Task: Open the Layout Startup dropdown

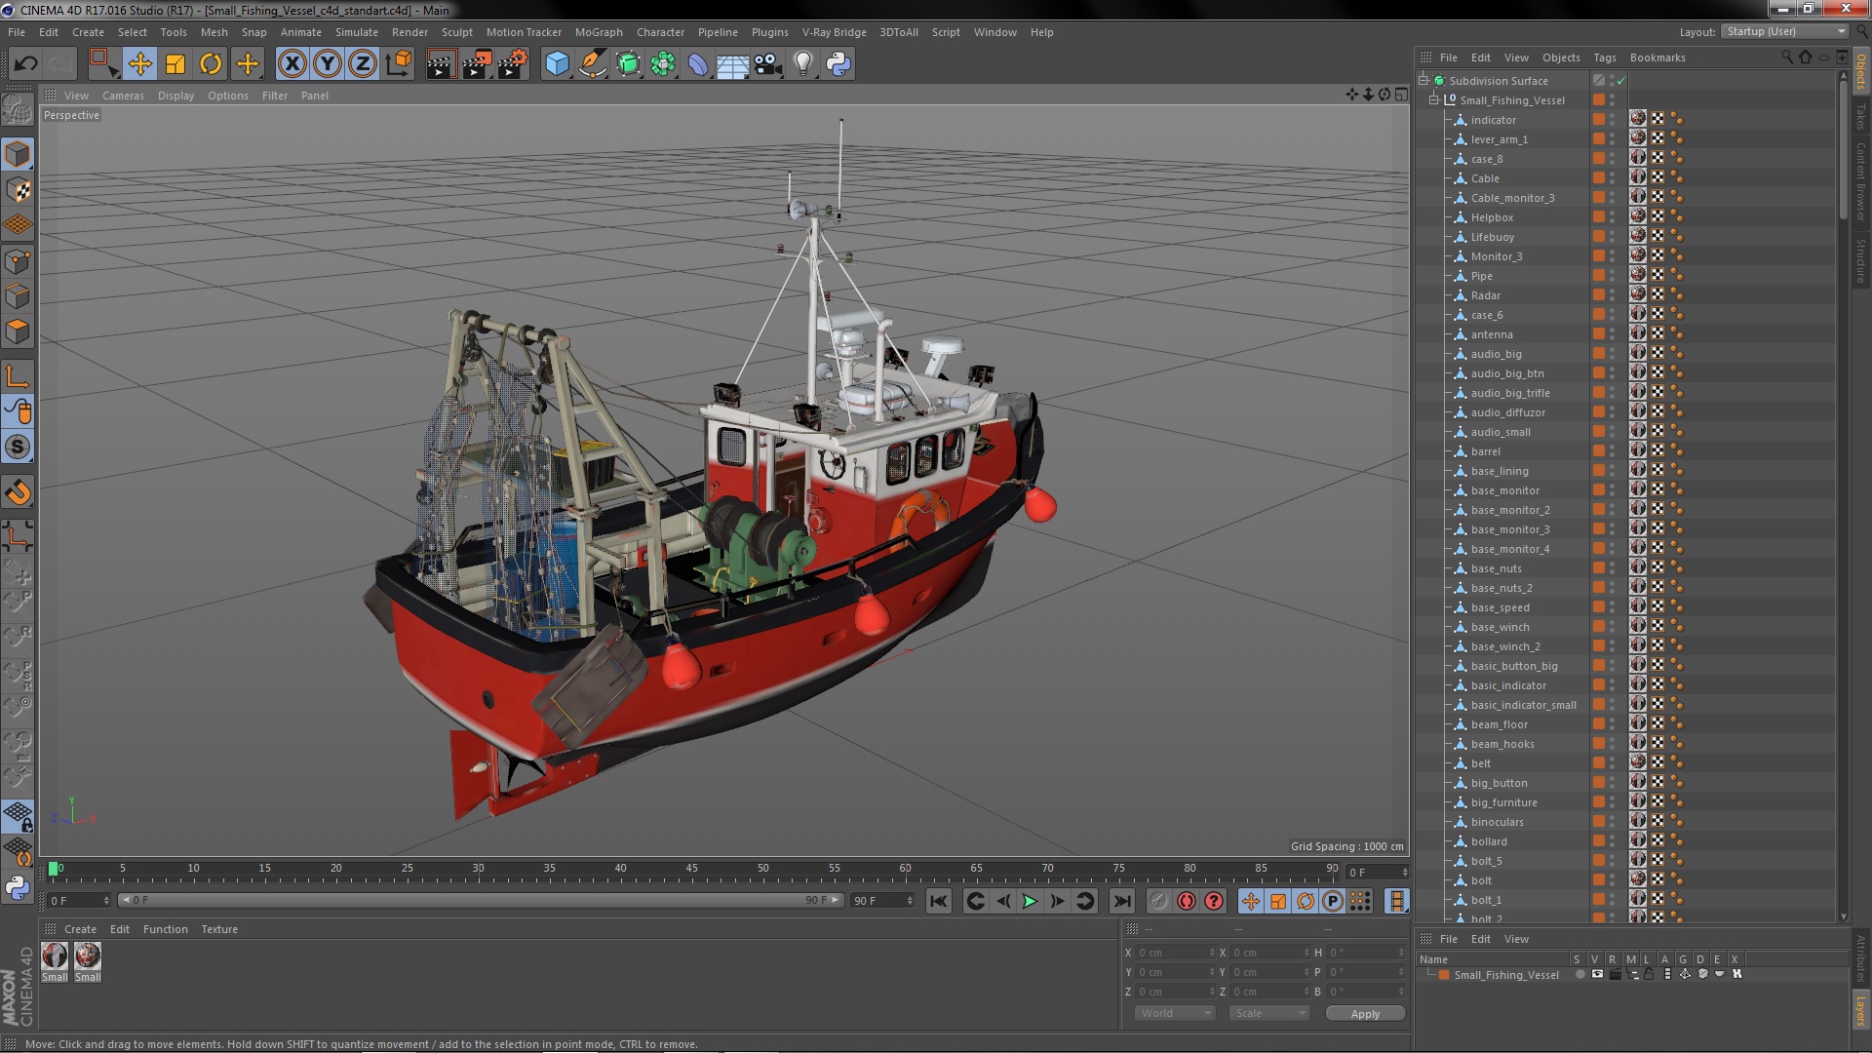Action: (1783, 31)
